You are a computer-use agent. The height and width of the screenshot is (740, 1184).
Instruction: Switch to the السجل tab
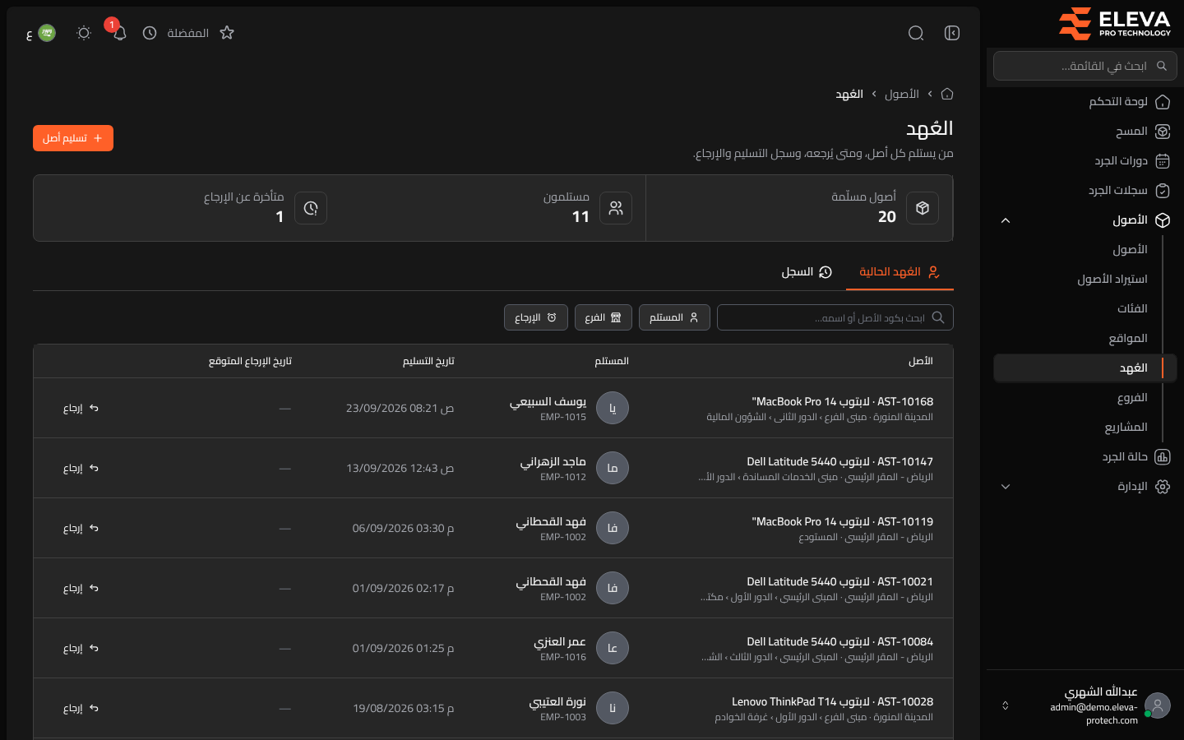click(807, 272)
